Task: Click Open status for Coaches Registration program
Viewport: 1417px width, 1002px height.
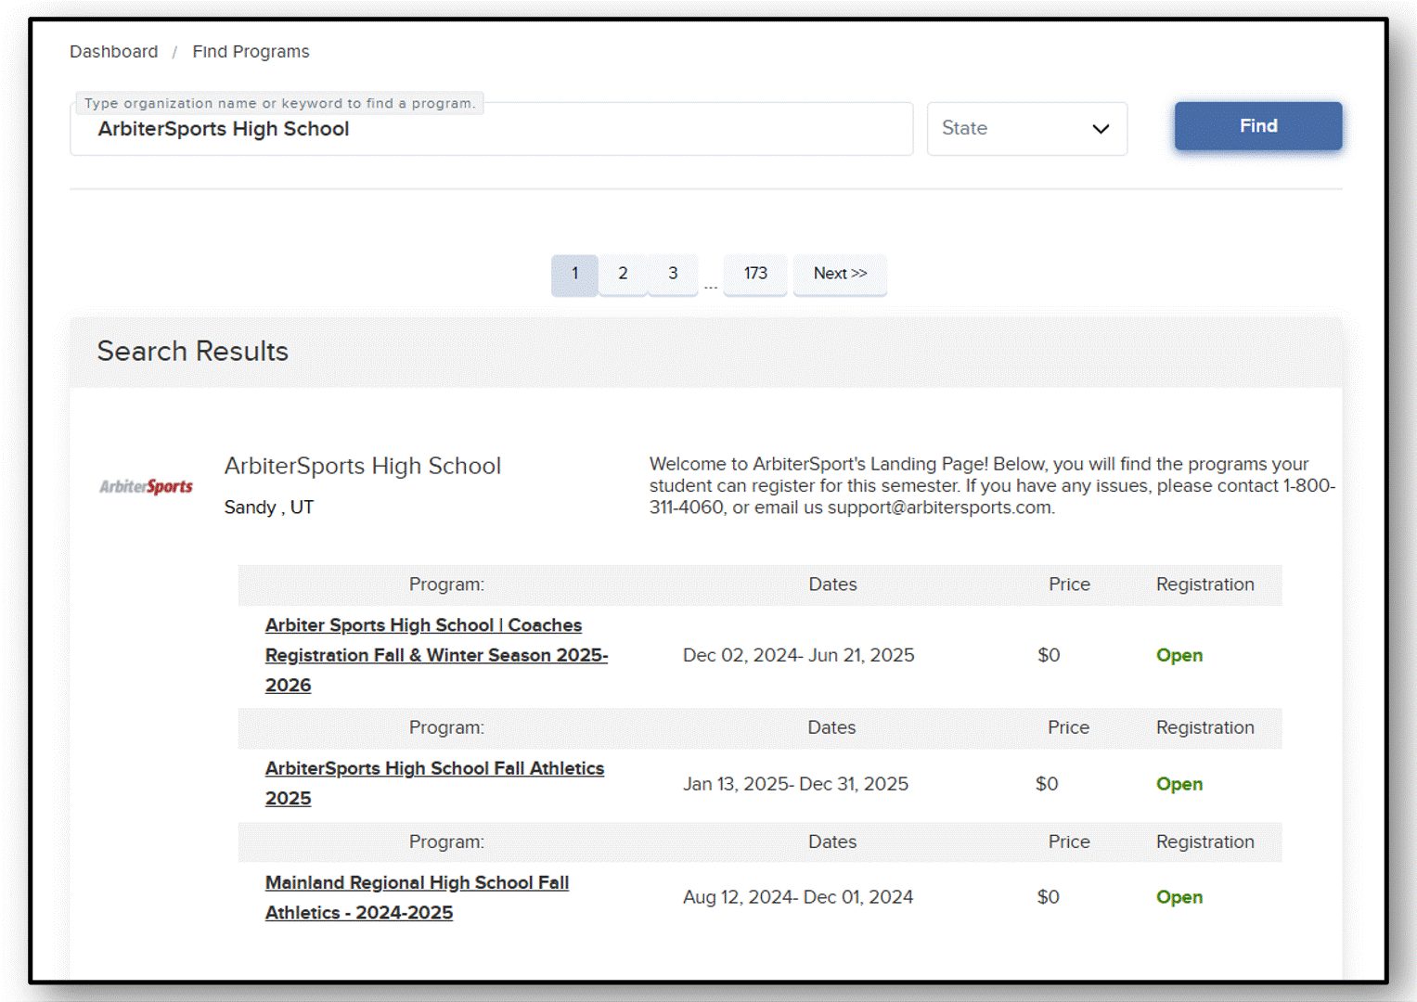Action: 1179,655
